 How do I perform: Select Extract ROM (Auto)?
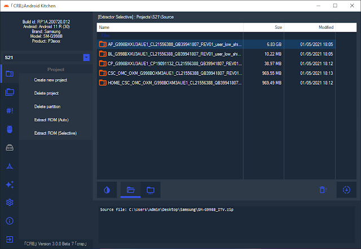point(51,120)
